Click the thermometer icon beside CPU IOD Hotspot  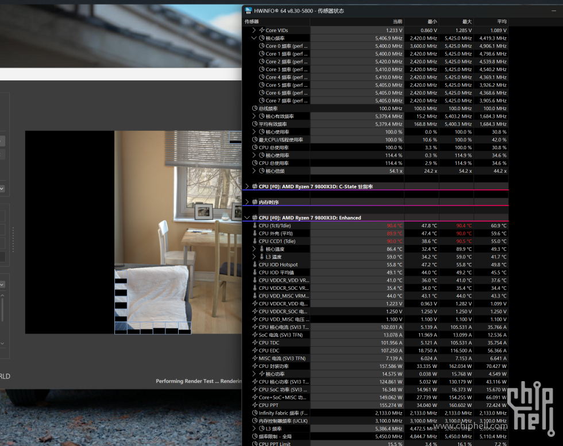[x=255, y=265]
